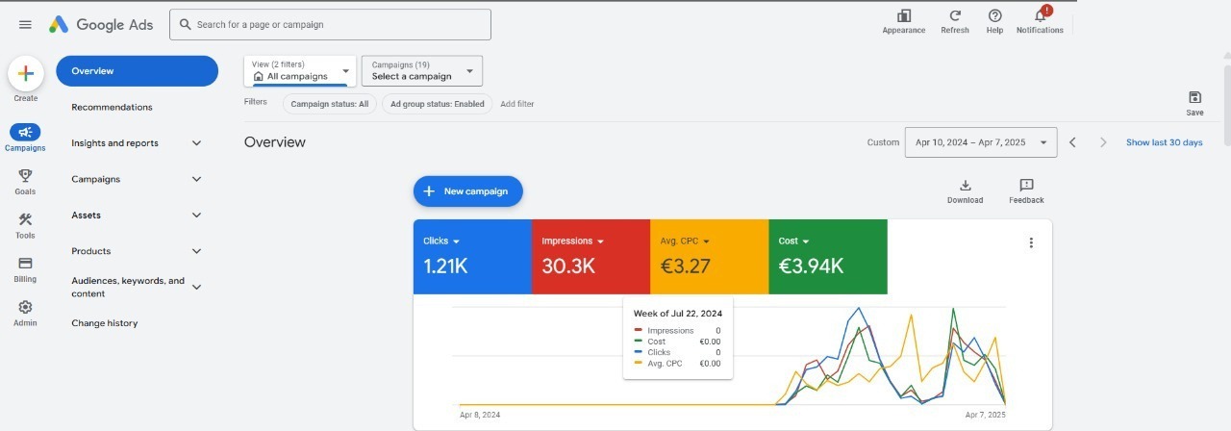Open the Tools wrench icon

tap(25, 219)
